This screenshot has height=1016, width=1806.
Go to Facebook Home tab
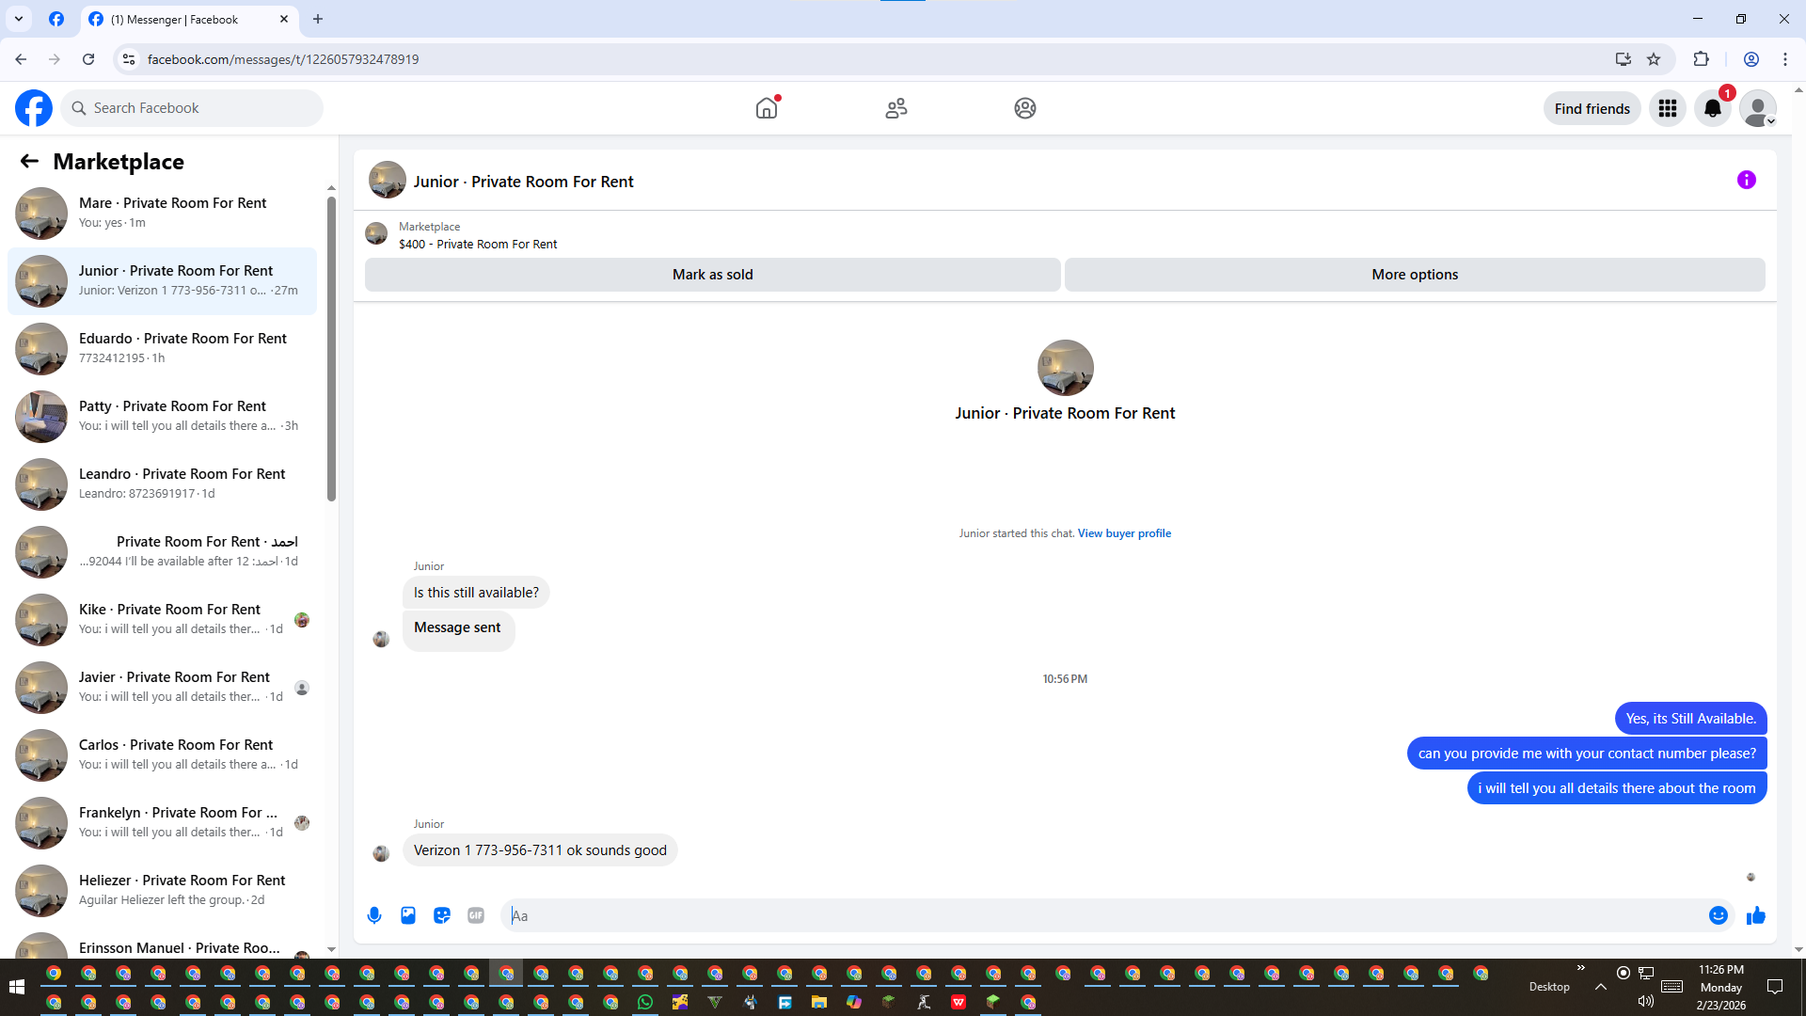pyautogui.click(x=767, y=108)
